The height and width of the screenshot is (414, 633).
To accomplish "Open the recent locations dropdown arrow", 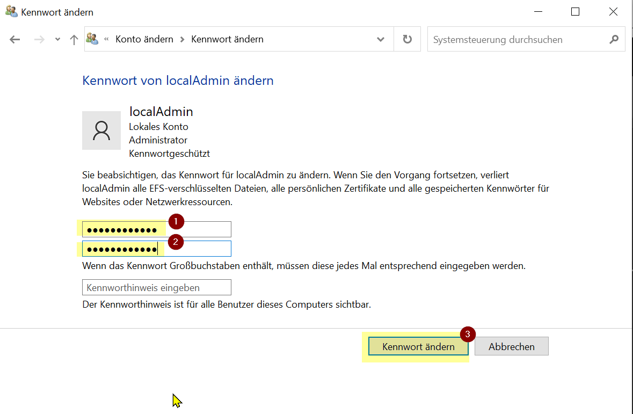I will pyautogui.click(x=57, y=40).
